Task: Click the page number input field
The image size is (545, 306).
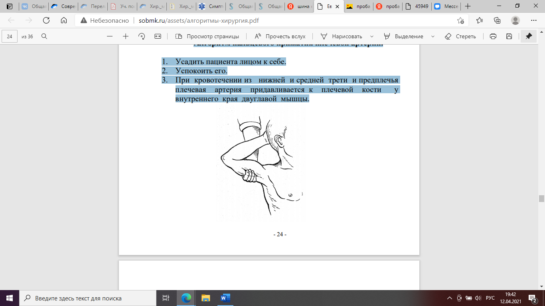Action: click(10, 36)
